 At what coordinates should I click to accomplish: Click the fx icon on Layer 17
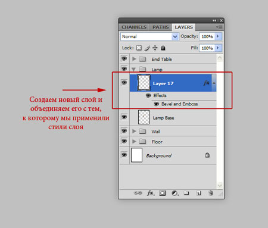207,83
